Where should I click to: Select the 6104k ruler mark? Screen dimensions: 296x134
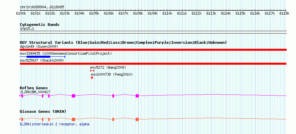tap(79, 13)
